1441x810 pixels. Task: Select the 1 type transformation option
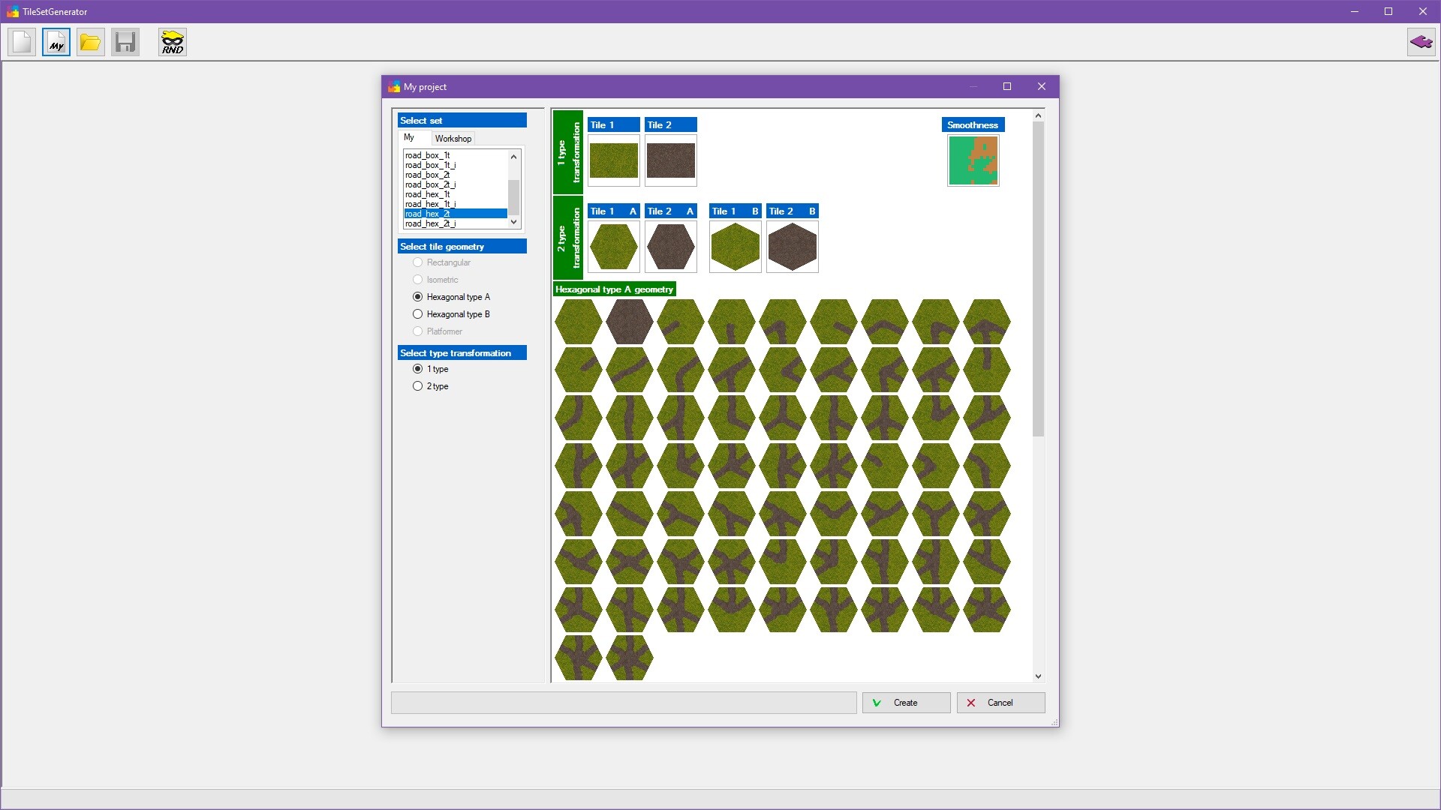point(418,368)
